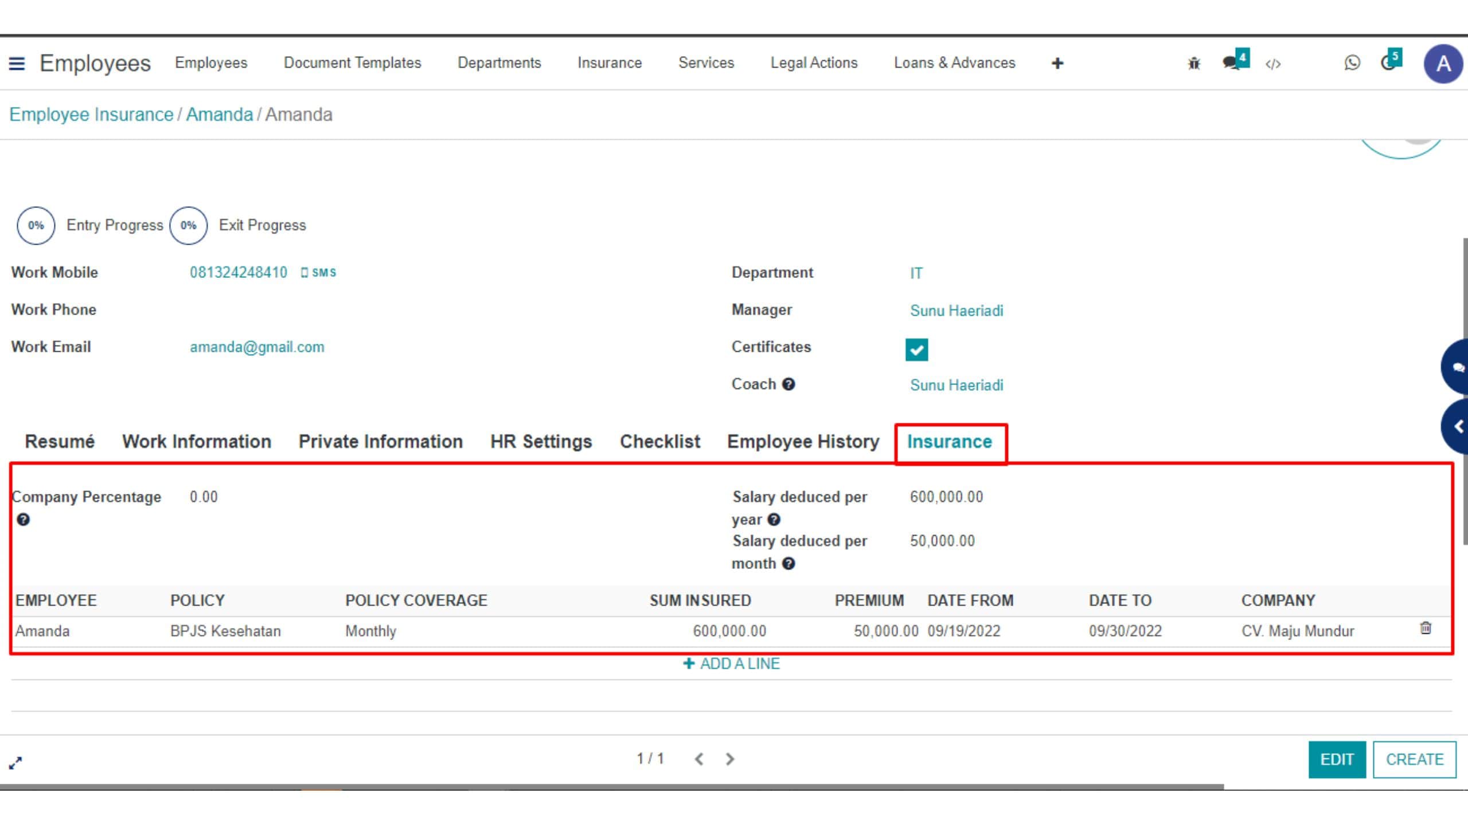
Task: Click the code brackets icon
Action: (1272, 64)
